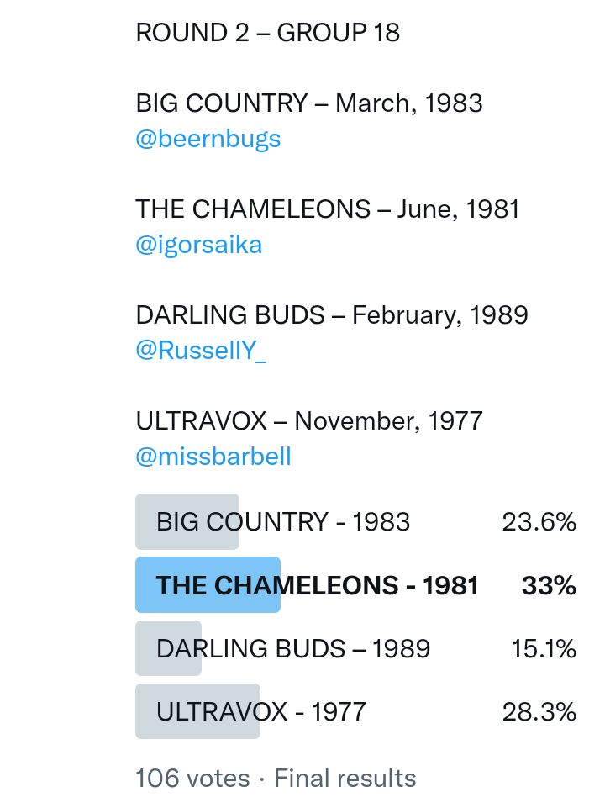Click the DARLING BUDS – February, 1989 line
Image resolution: width=605 pixels, height=808 pixels.
coord(332,315)
